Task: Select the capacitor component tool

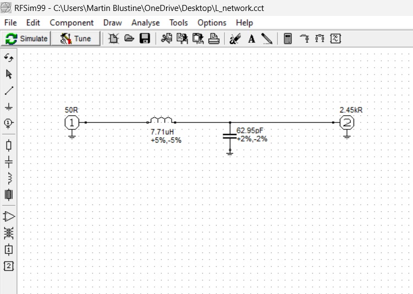Action: point(9,162)
